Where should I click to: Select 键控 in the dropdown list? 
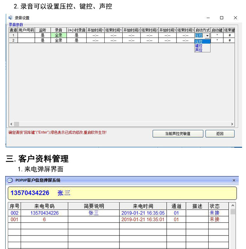(x=202, y=46)
